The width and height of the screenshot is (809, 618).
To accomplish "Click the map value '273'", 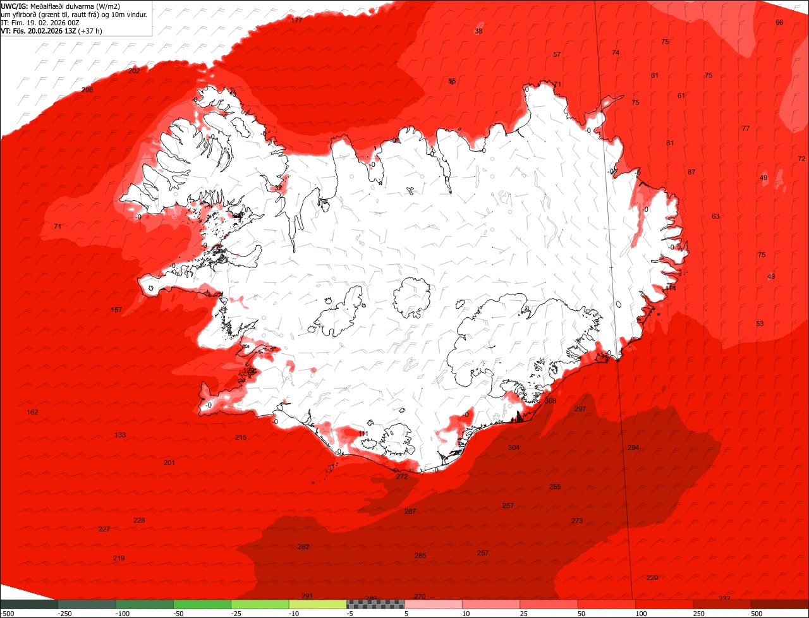I will (577, 521).
